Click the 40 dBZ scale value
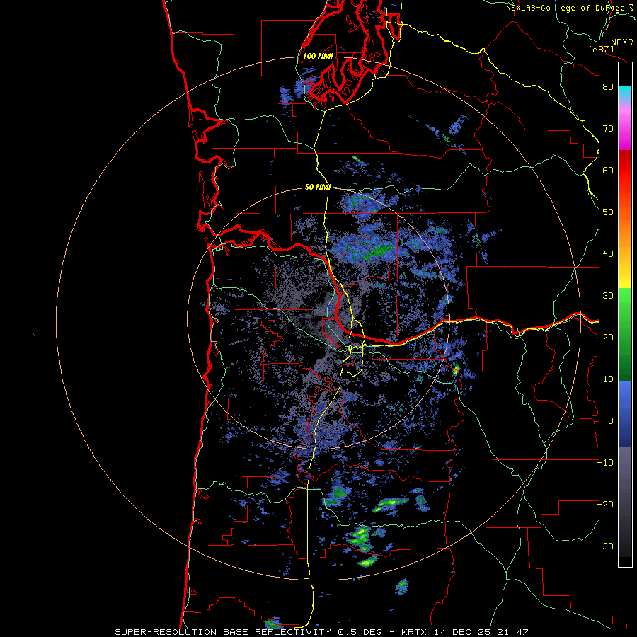This screenshot has height=637, width=637. click(x=608, y=254)
